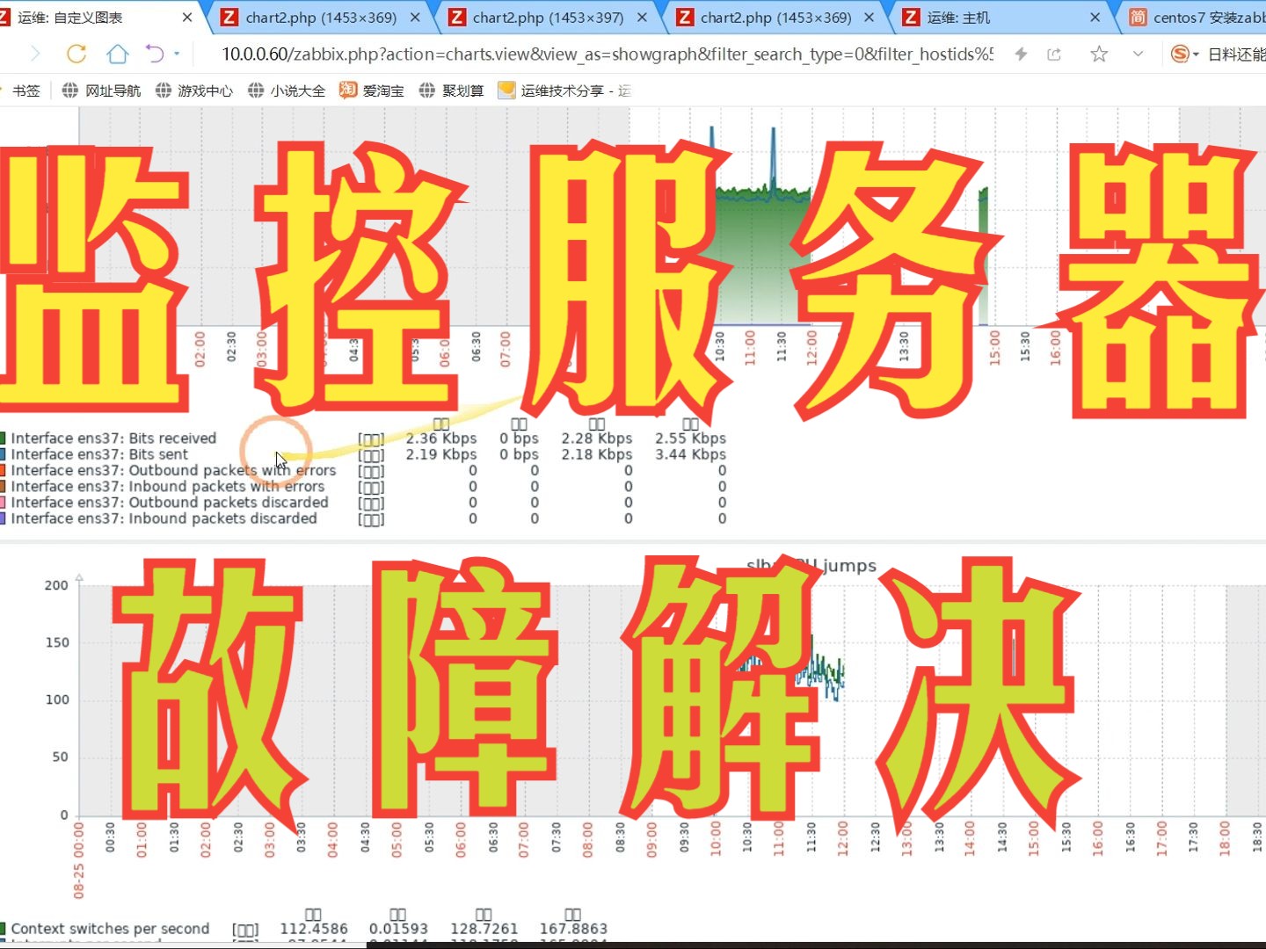Toggle Interface ens37 Bits sent legend entry
The width and height of the screenshot is (1266, 949).
tap(101, 454)
